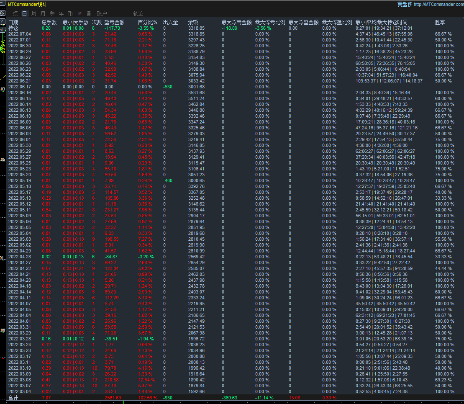Select the 2022.03.04 date row
464x404 pixels.
click(20, 391)
